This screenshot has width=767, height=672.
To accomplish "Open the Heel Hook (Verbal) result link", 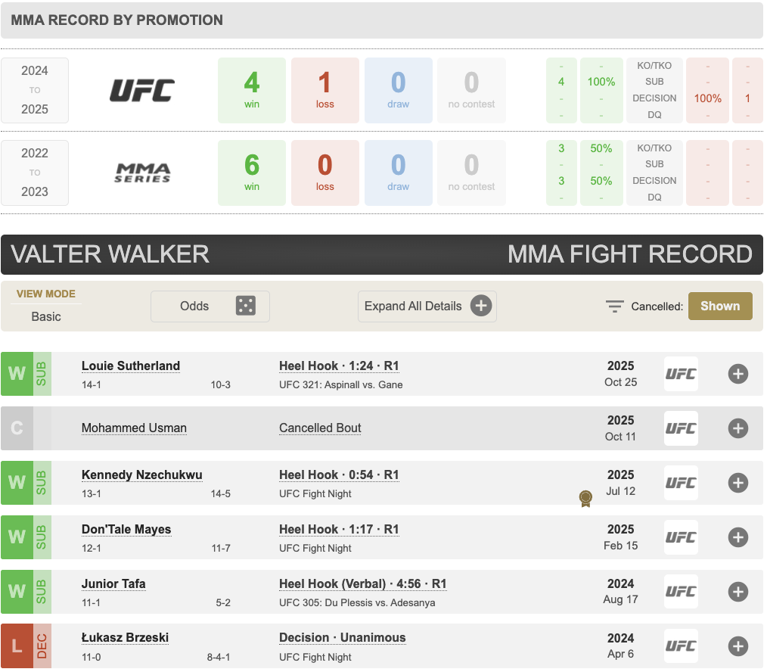I will point(362,583).
